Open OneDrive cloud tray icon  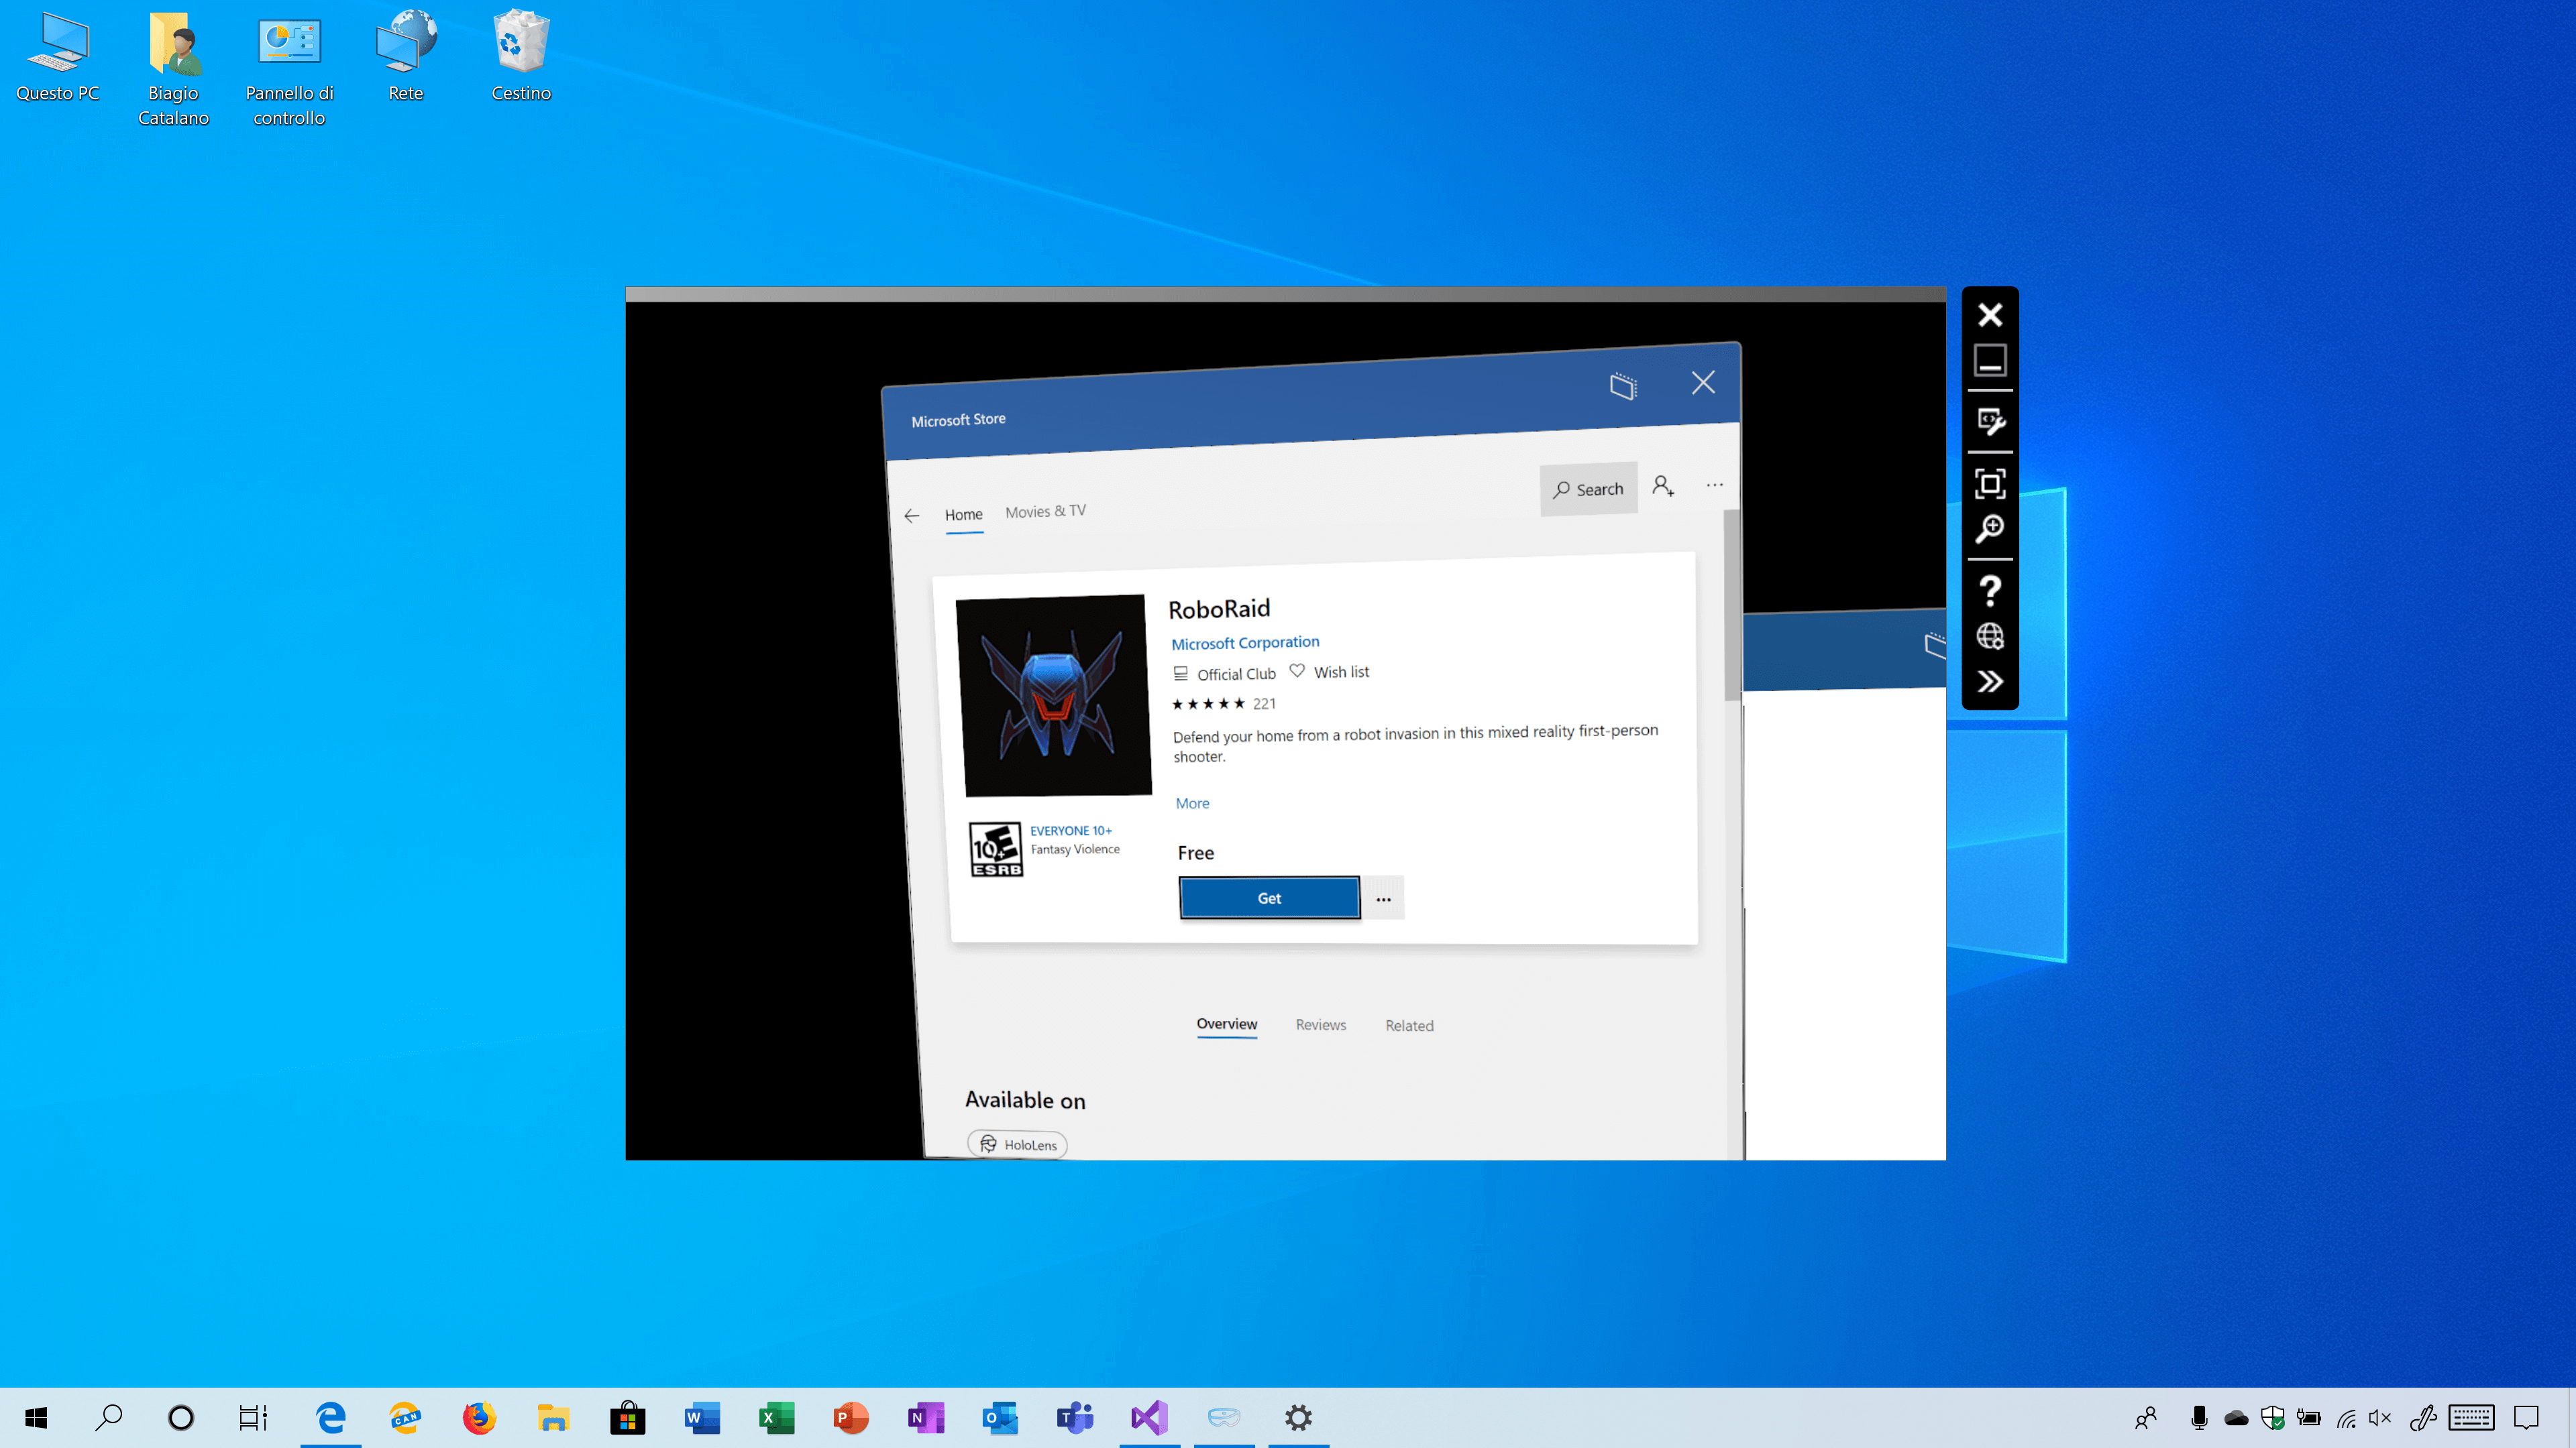tap(2236, 1417)
